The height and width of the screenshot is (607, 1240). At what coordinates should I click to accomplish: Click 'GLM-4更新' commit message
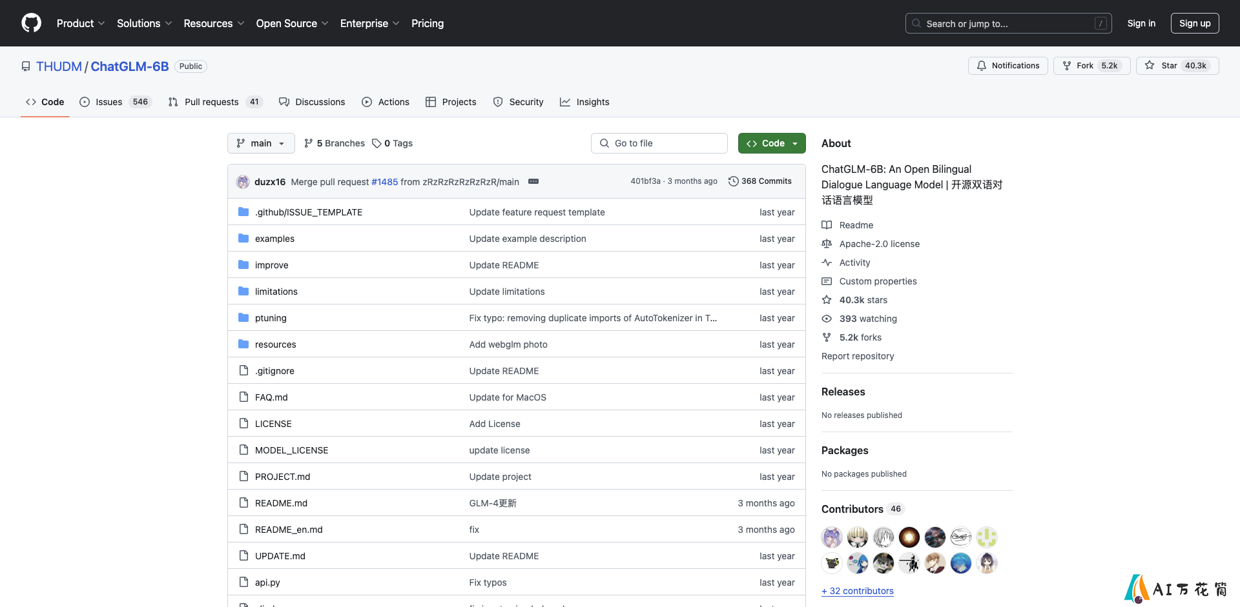pos(493,503)
